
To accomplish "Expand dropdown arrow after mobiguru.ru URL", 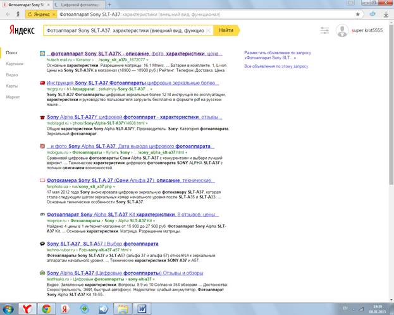I will 186,153.
